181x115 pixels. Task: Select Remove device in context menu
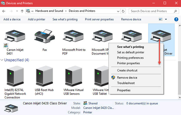pos(127,78)
